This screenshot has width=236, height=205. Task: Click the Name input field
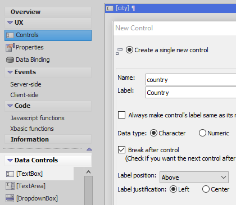pos(190,80)
